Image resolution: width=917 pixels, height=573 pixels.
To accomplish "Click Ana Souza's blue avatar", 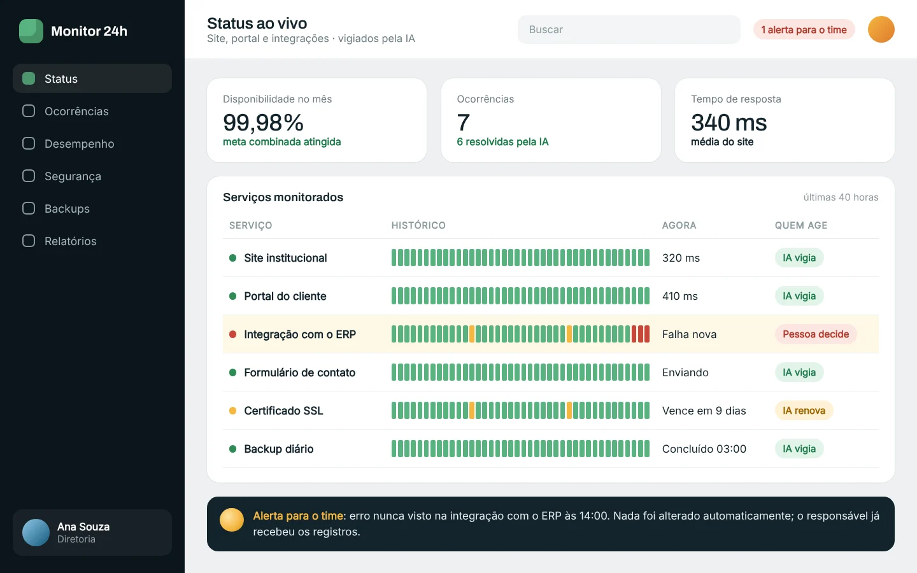I will 36,533.
